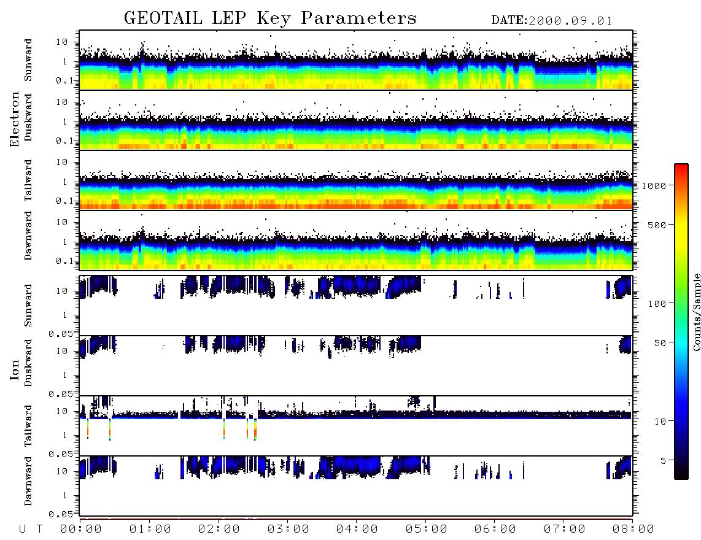Click the Electron Sunward spectrogram panel
Screen dimensions: 701x540
tap(356, 60)
